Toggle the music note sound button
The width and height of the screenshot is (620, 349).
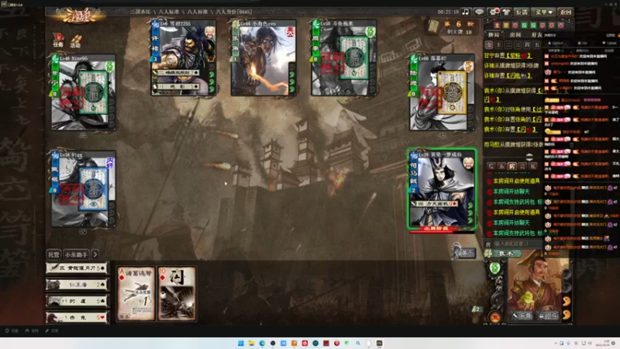[x=466, y=12]
